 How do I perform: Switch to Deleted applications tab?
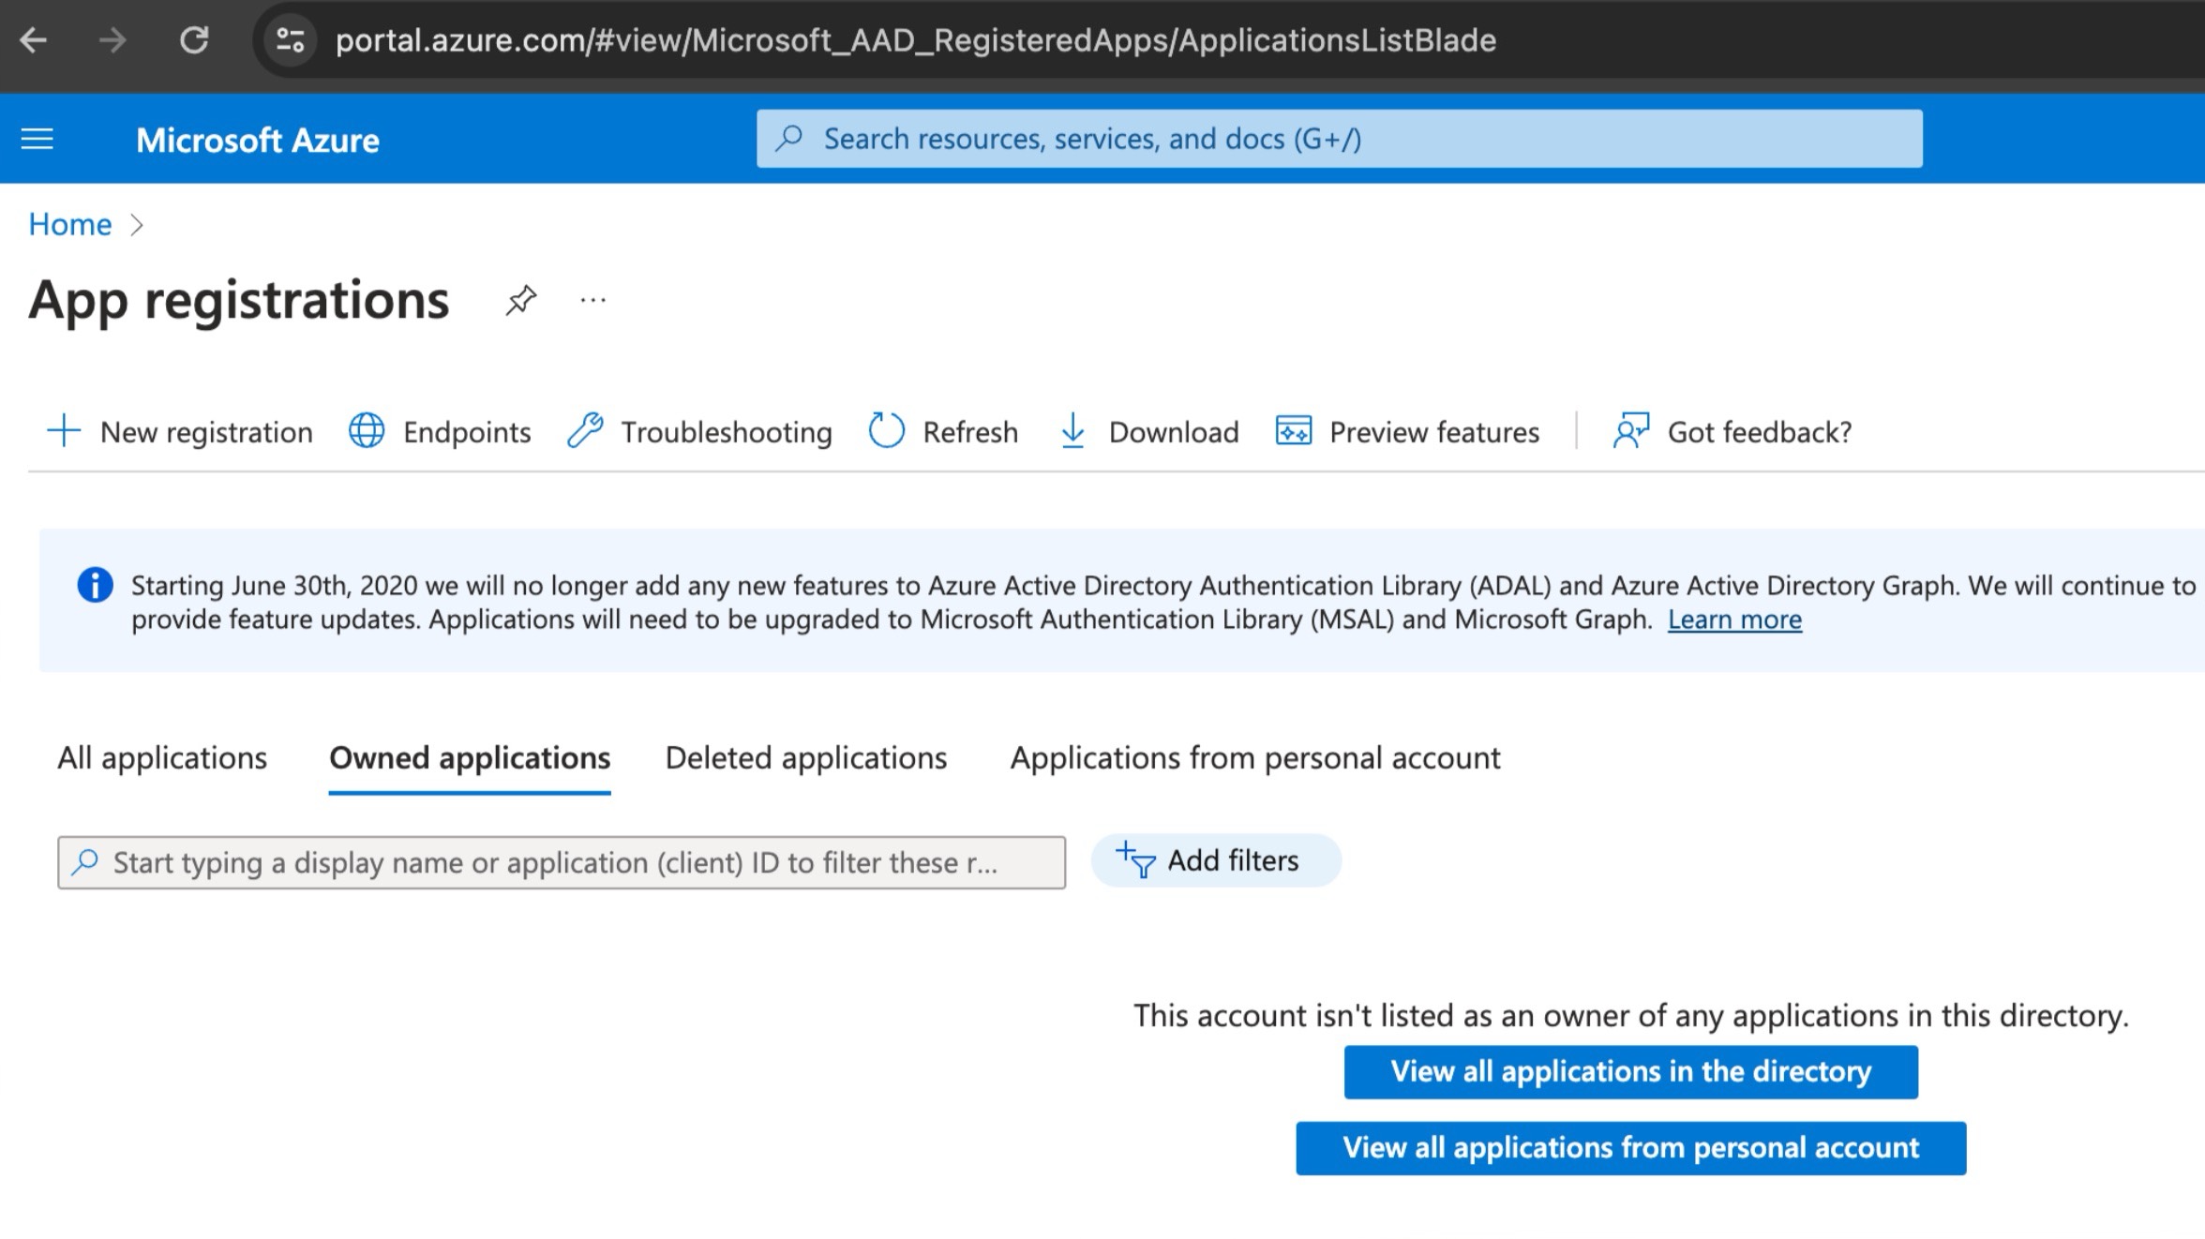click(806, 757)
